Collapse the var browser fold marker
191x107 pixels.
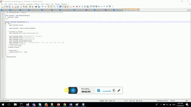click(x=6, y=16)
